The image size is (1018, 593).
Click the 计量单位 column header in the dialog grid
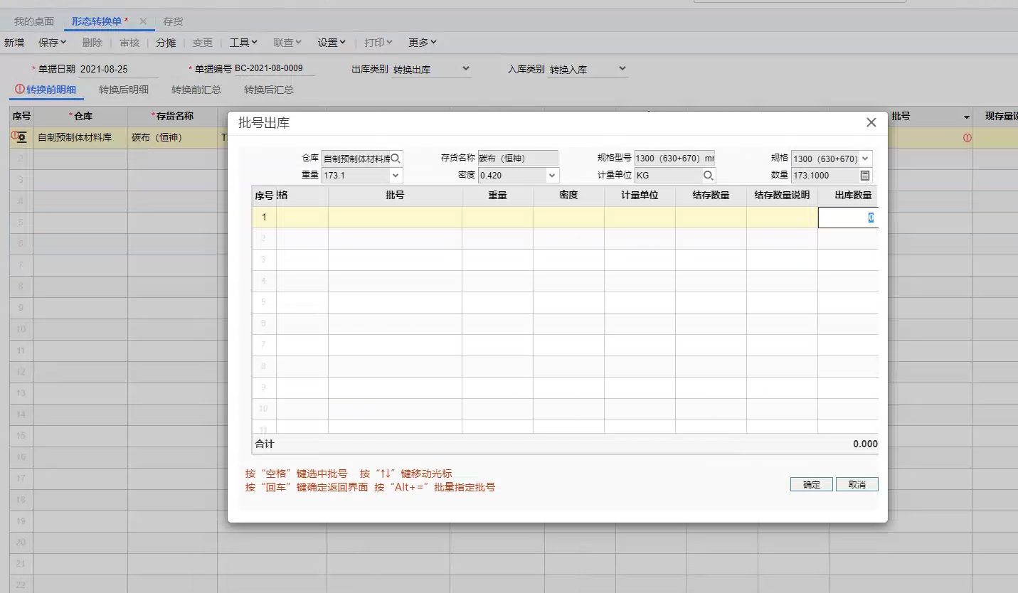click(640, 195)
